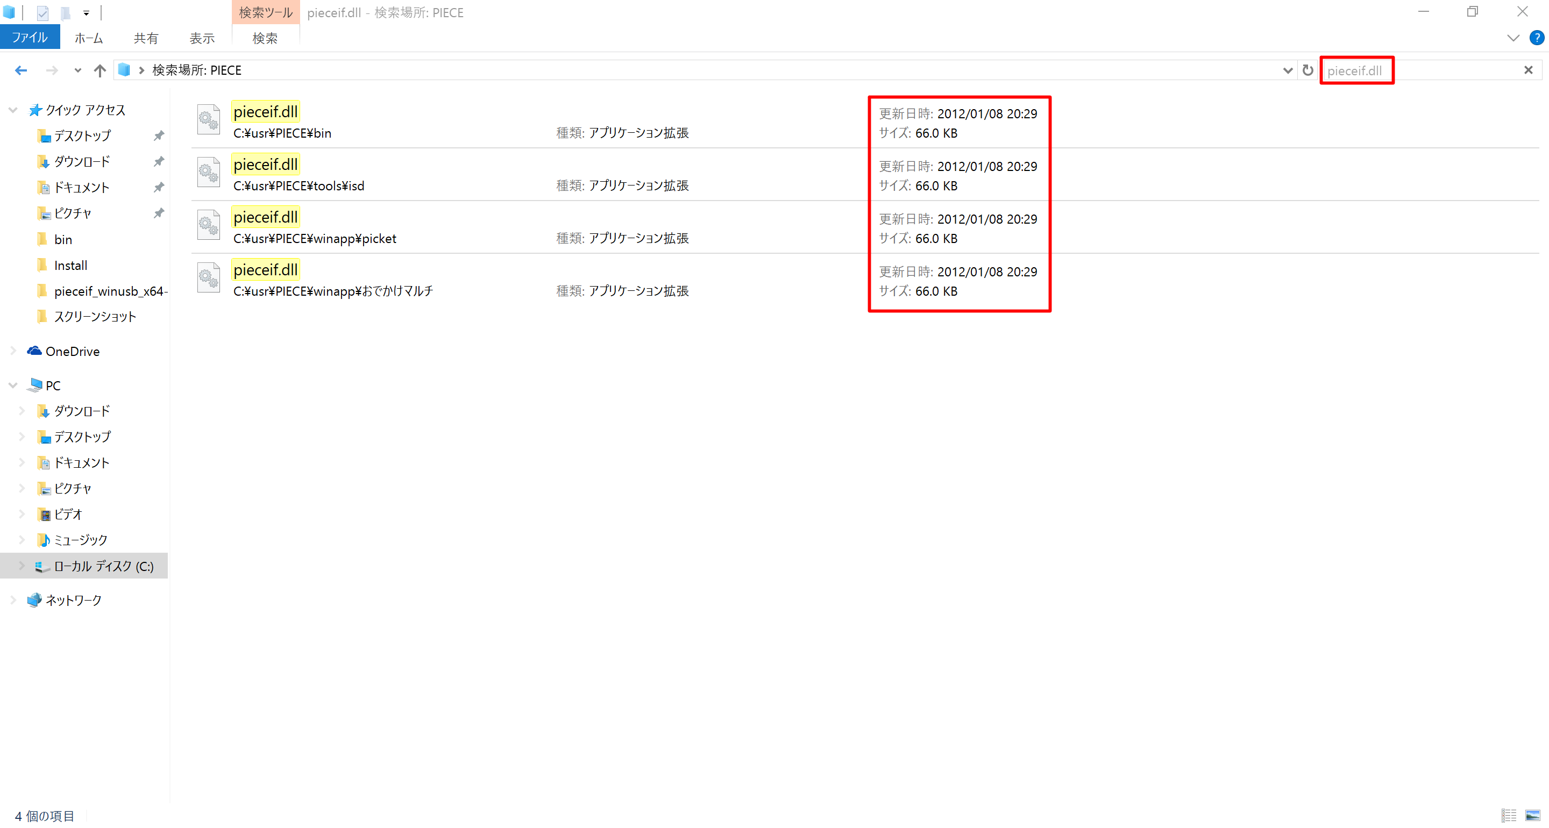Screen dimensions: 1549x828
Task: Click the DLL file icon for picket result
Action: [209, 225]
